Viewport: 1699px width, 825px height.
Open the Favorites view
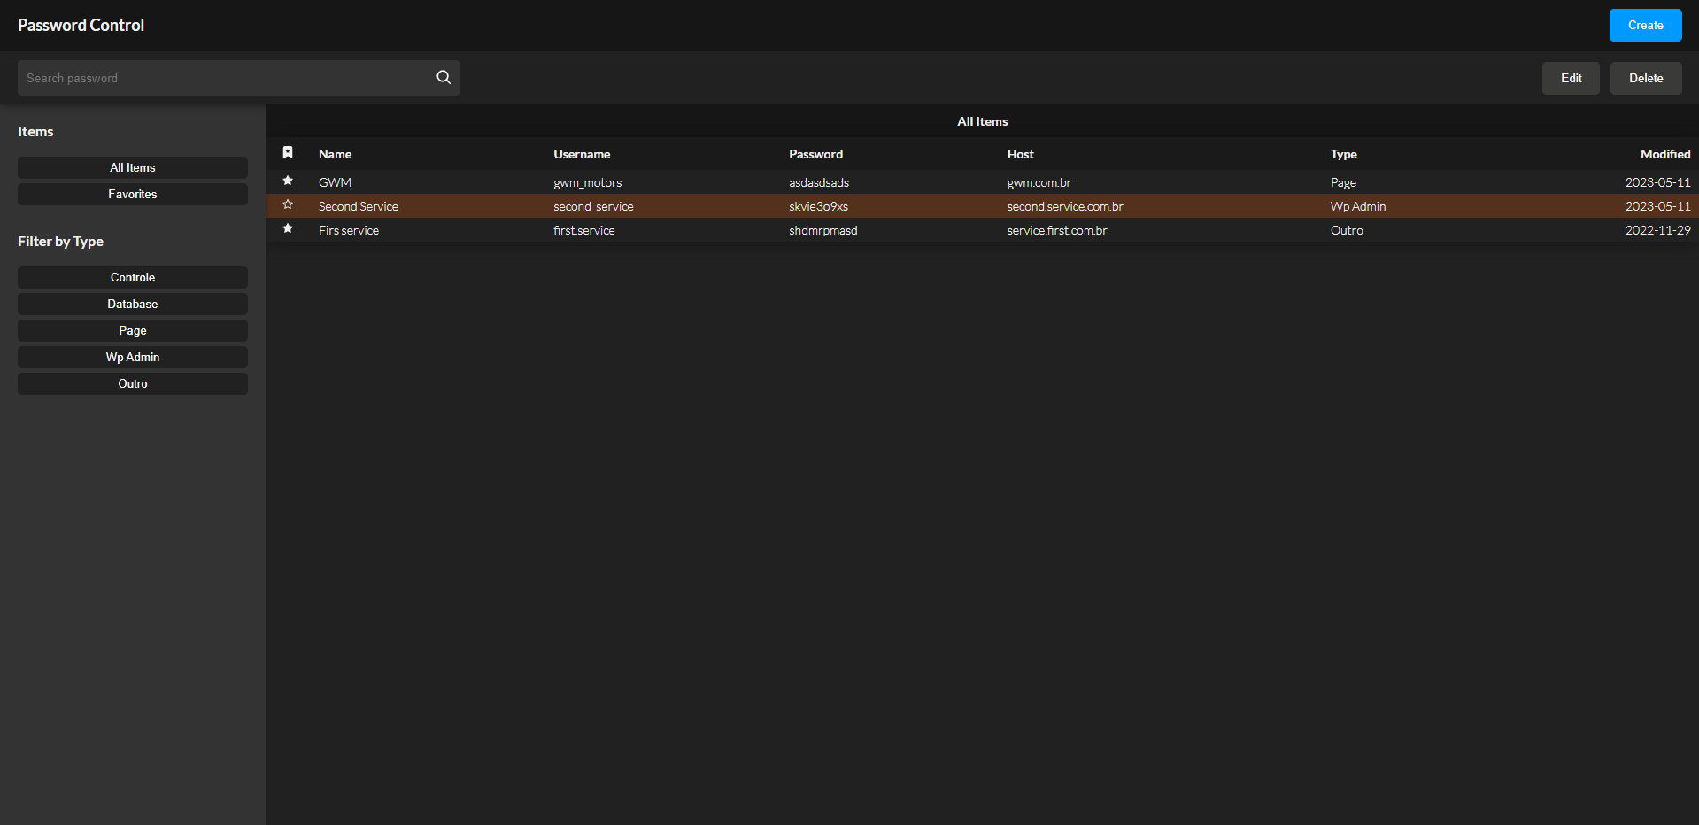coord(132,194)
